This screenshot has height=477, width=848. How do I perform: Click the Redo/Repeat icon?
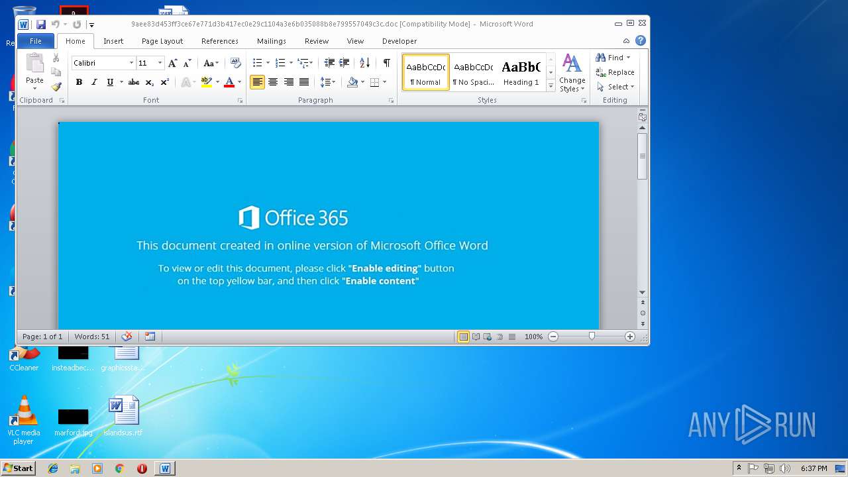[x=77, y=25]
